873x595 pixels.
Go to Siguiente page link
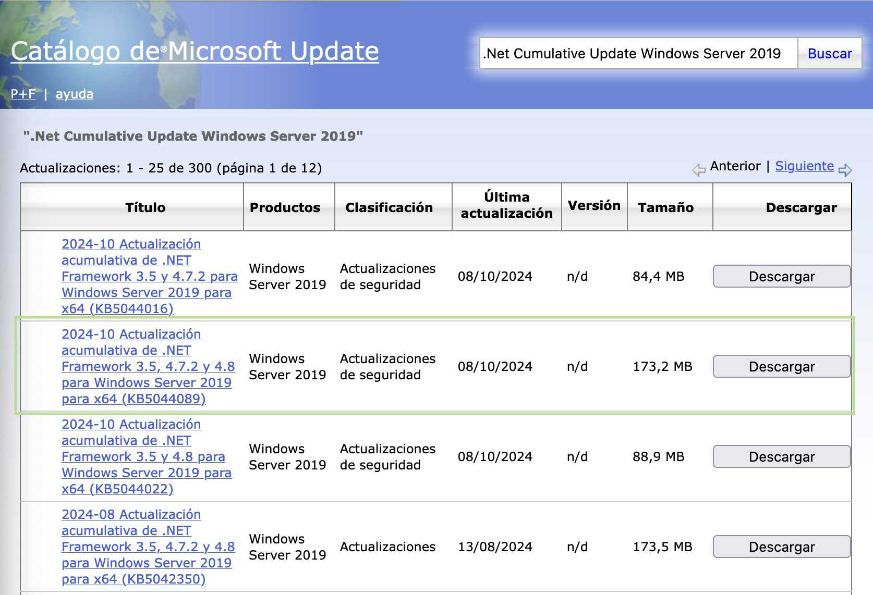click(805, 166)
